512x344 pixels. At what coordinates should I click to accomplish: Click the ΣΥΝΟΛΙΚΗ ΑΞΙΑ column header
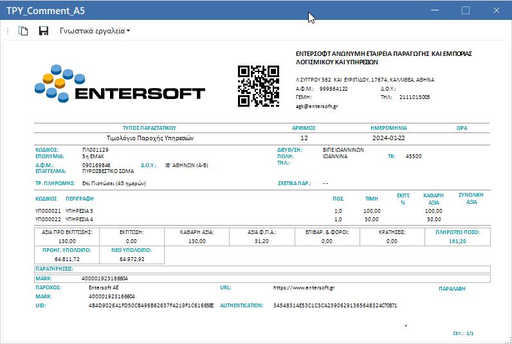pos(471,199)
